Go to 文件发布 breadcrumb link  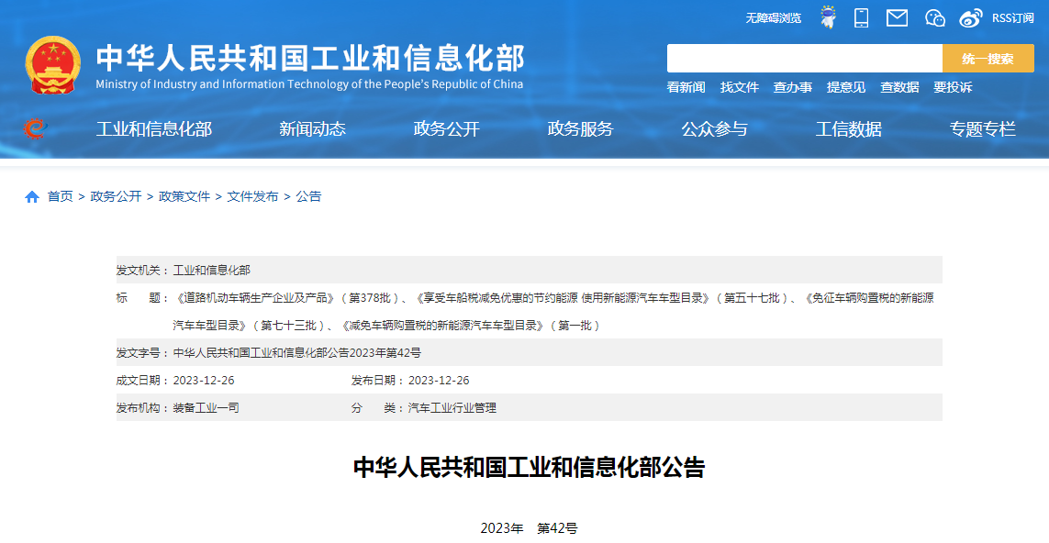coord(252,196)
